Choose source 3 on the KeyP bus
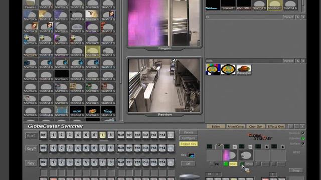 pos(70,148)
